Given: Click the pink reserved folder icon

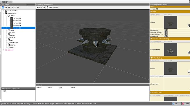Looking at the screenshot, I should click(6, 50).
